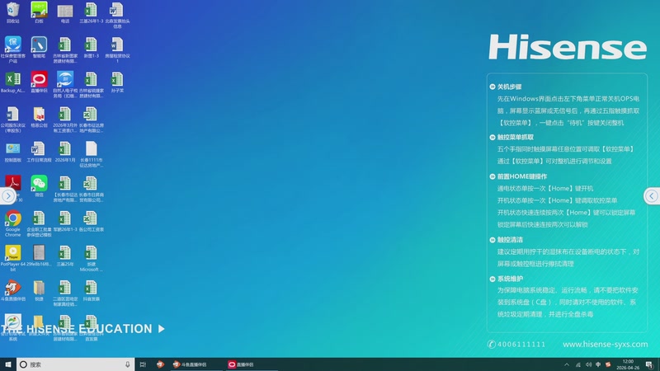Click the pinned Douyu icon on taskbar
This screenshot has width=660, height=371.
click(x=160, y=364)
